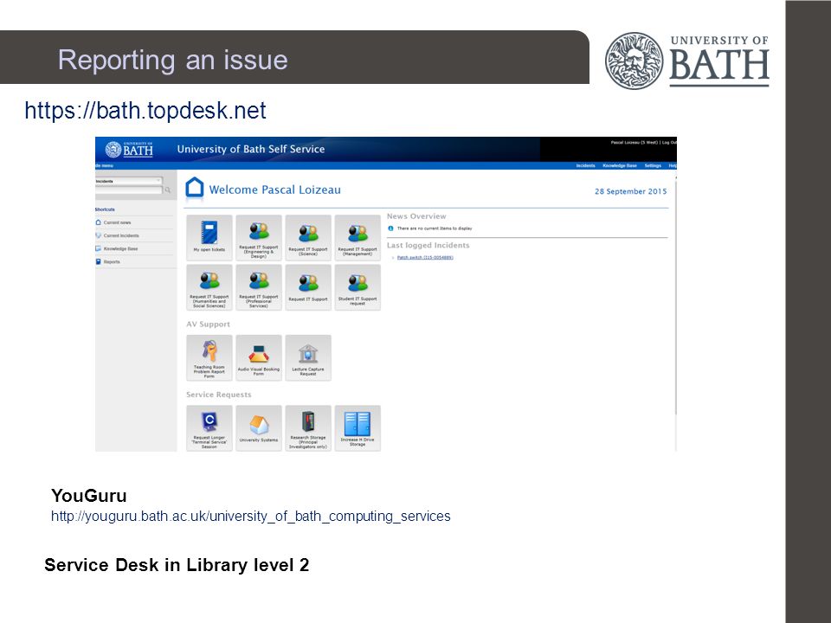
Task: Click the hide menu toggle
Action: (x=105, y=166)
